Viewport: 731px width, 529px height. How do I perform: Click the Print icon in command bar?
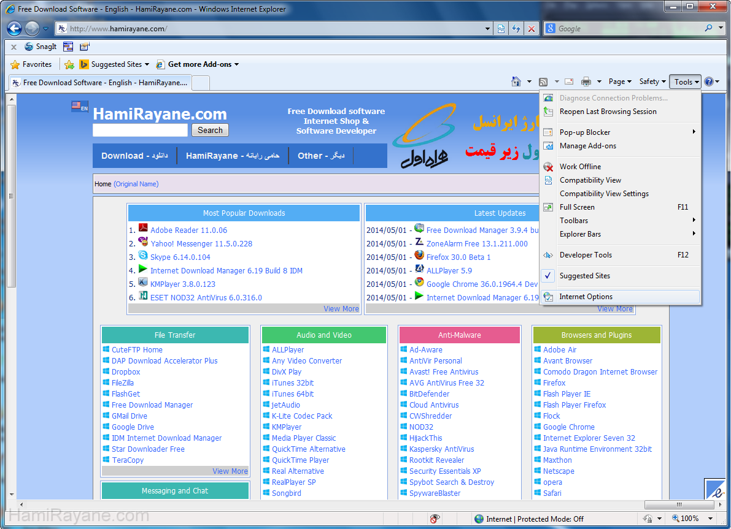(x=586, y=82)
